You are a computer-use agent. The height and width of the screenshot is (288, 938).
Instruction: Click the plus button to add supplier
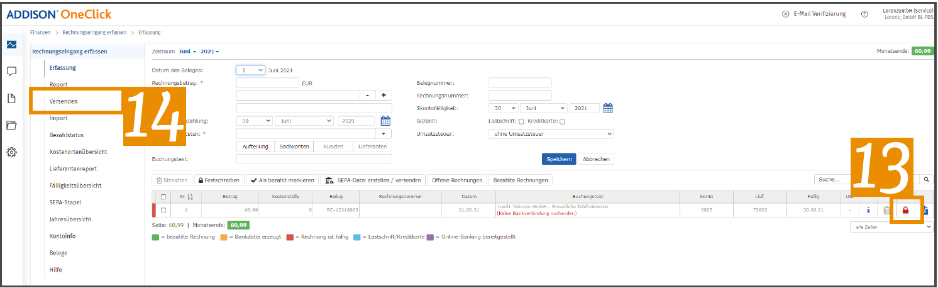[383, 95]
